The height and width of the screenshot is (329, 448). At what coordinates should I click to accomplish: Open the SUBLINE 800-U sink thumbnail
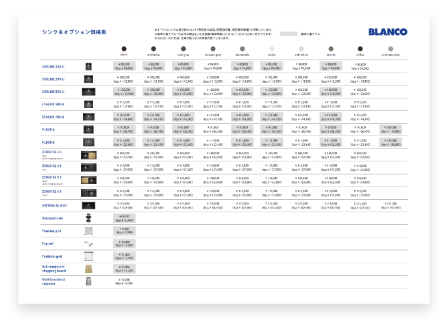pos(88,92)
